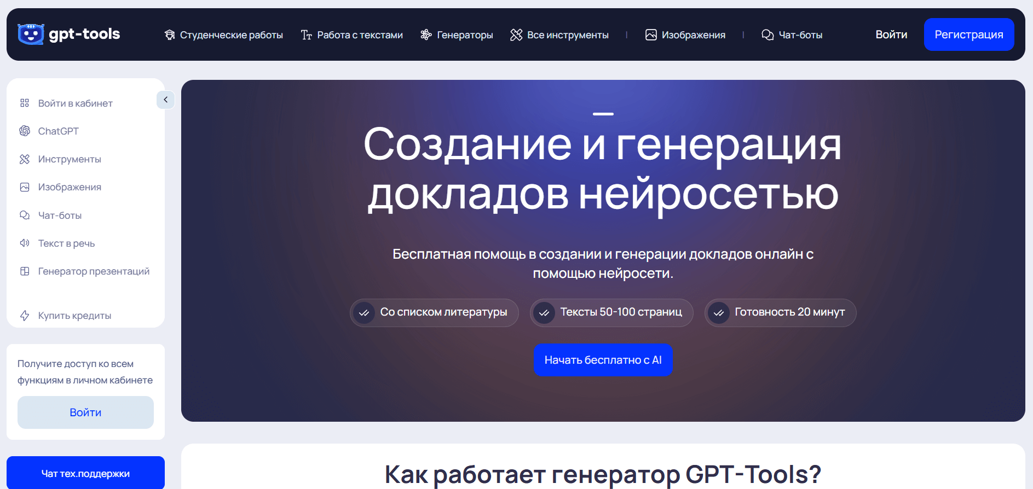Click the Работа с текстами text icon

tap(307, 35)
